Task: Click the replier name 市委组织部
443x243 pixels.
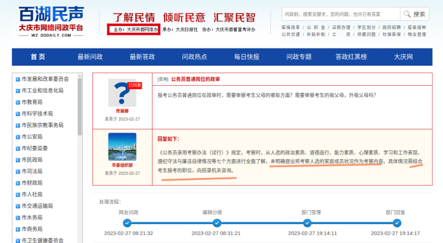Action: coord(122,165)
